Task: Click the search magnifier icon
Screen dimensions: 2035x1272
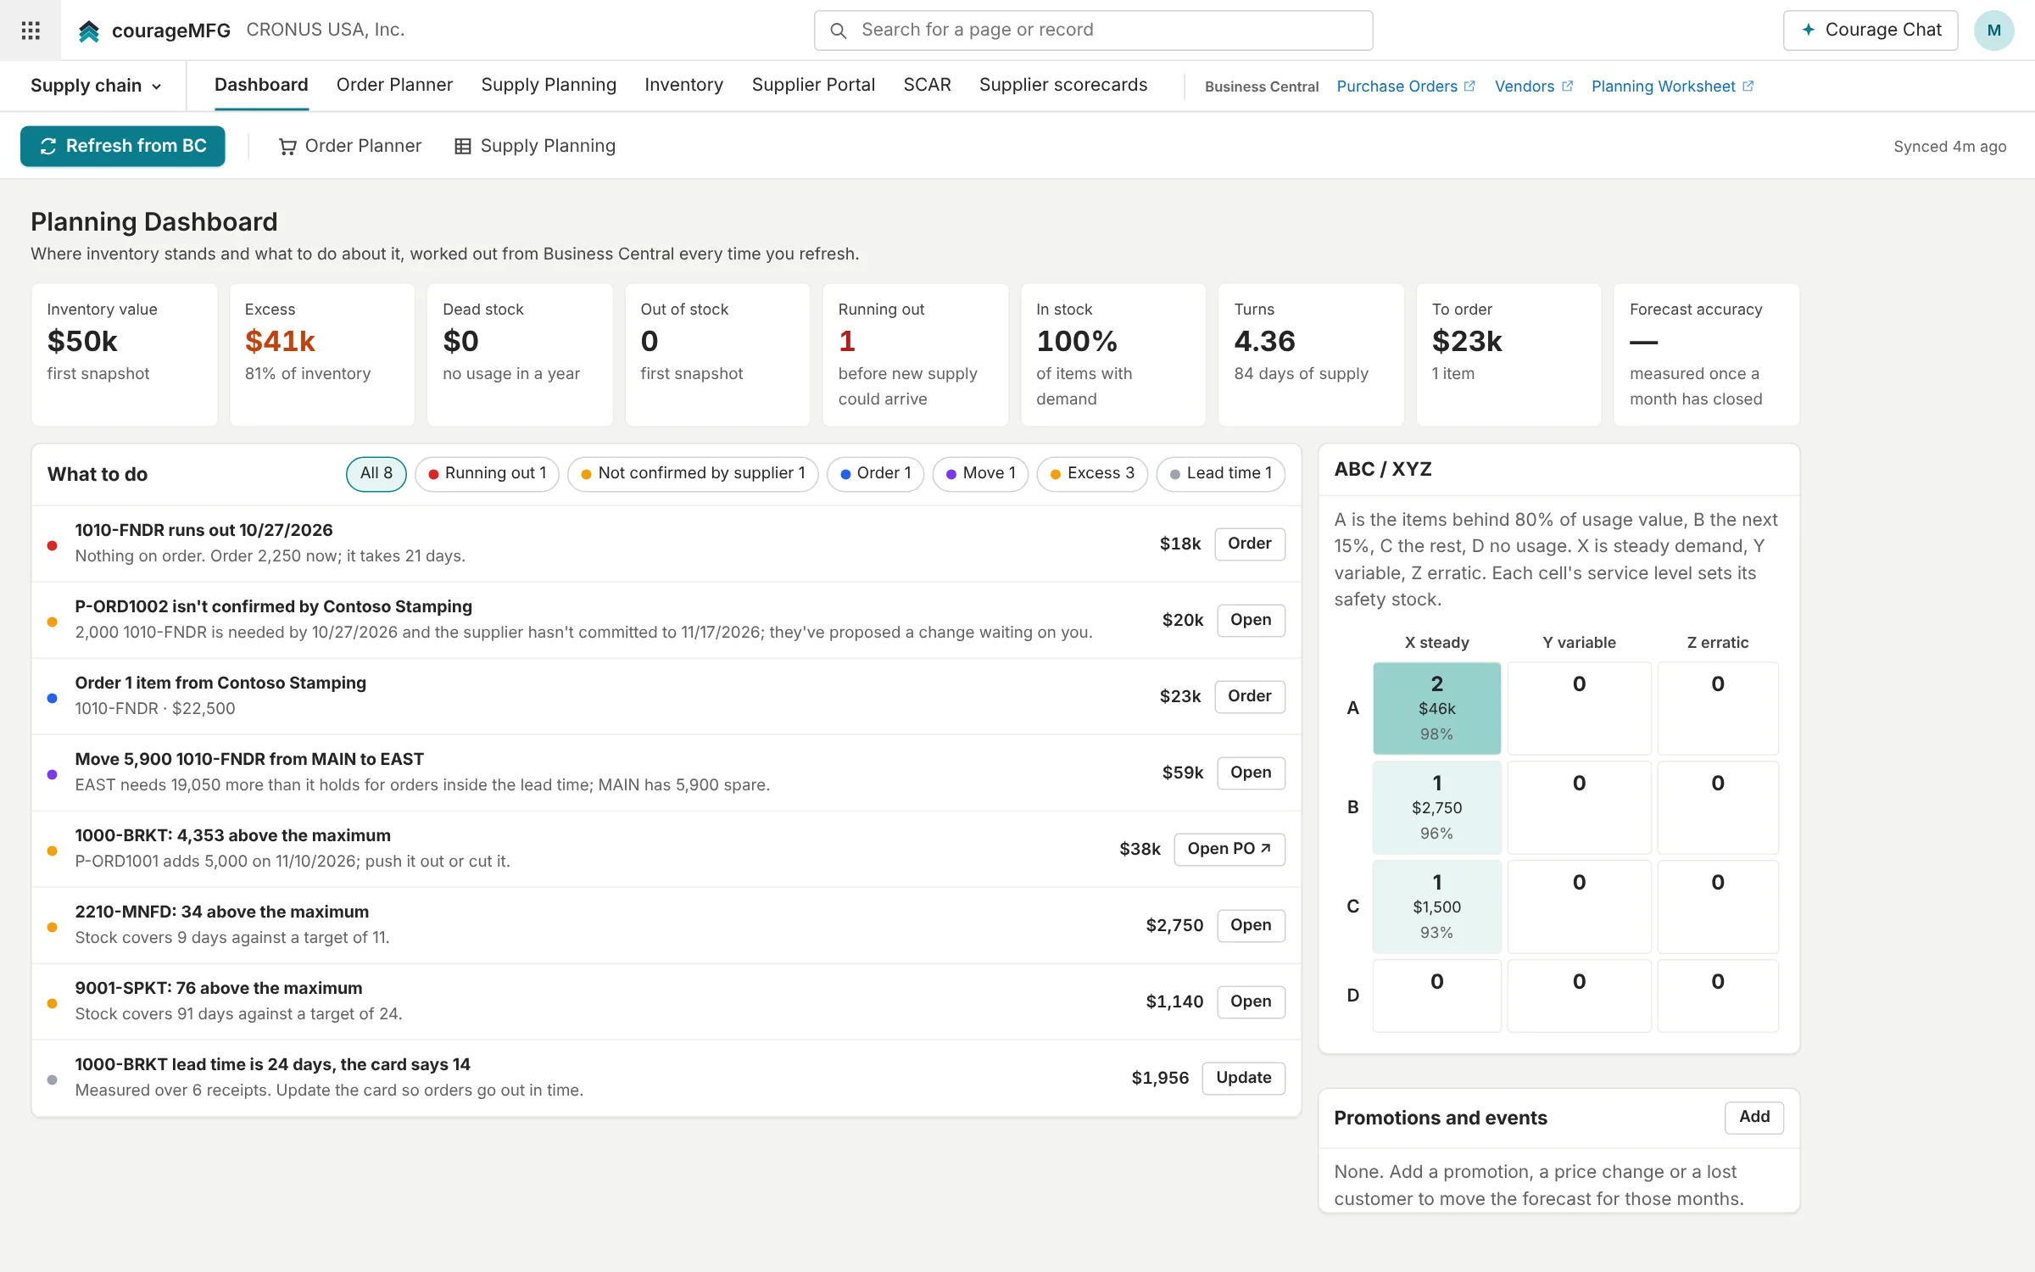Action: (838, 31)
